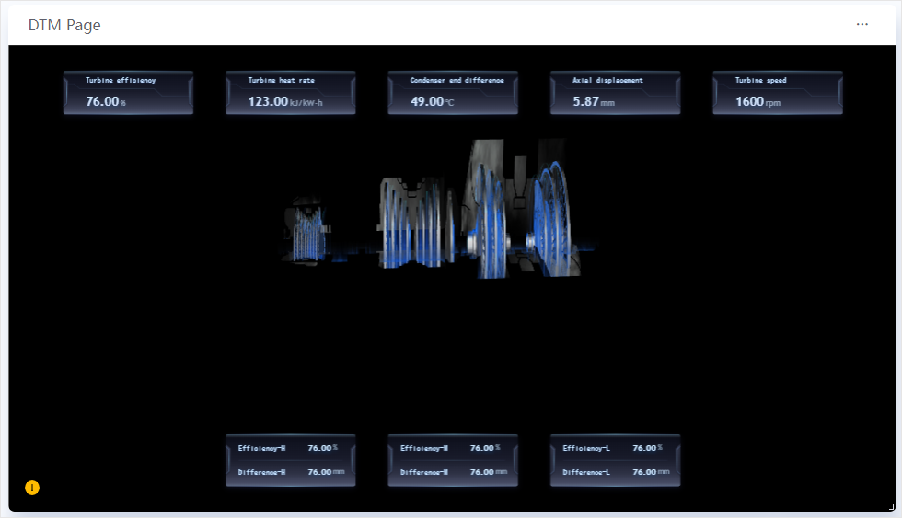Image resolution: width=902 pixels, height=518 pixels.
Task: Click the Difference-H row
Action: coord(290,472)
